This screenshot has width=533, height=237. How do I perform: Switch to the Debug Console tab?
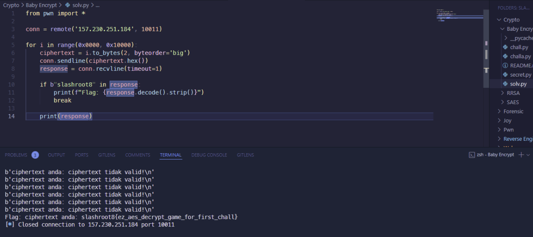tap(209, 155)
